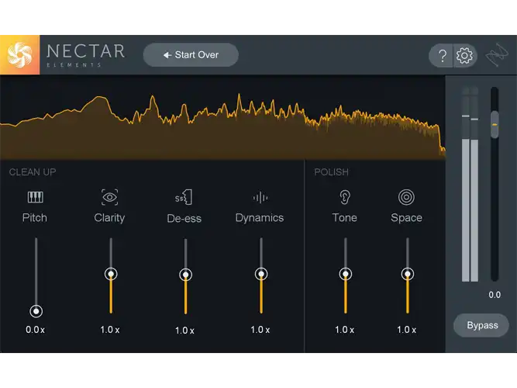Click the Clarity label
The image size is (517, 388).
109,218
